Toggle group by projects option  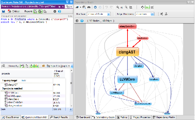click(22, 66)
